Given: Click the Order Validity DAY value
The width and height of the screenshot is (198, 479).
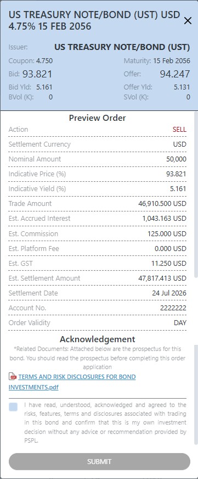Looking at the screenshot, I should (x=180, y=322).
